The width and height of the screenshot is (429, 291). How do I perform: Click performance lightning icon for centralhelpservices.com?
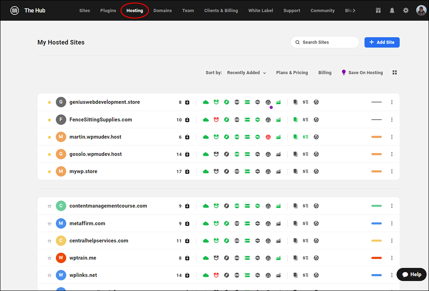[227, 241]
